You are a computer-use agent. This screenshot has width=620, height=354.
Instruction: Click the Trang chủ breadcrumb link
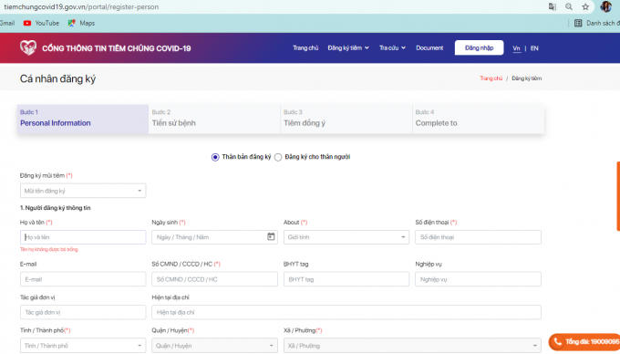(491, 78)
